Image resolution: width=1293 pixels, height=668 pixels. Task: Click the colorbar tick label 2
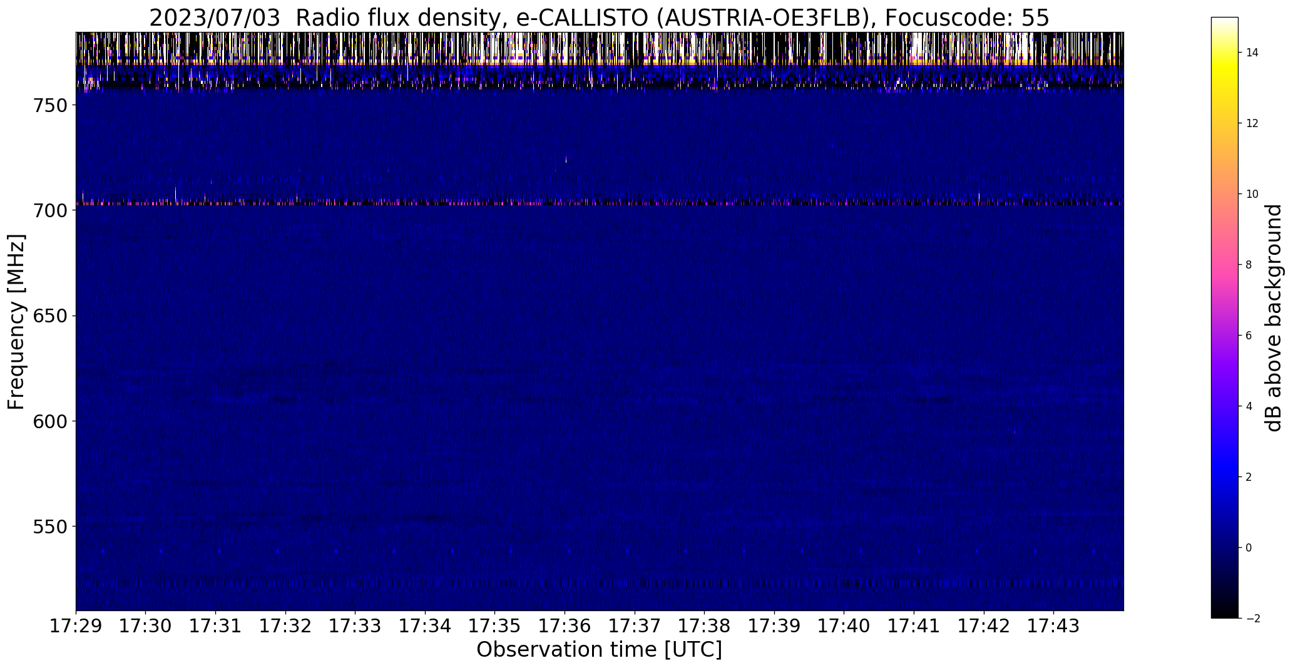point(1249,477)
